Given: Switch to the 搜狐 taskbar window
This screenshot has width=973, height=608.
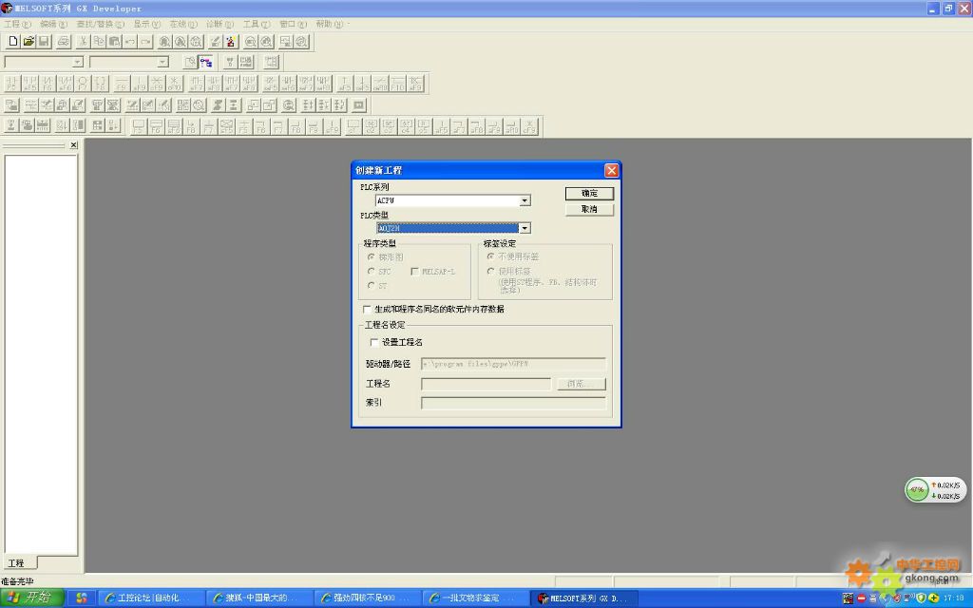Looking at the screenshot, I should click(x=258, y=598).
